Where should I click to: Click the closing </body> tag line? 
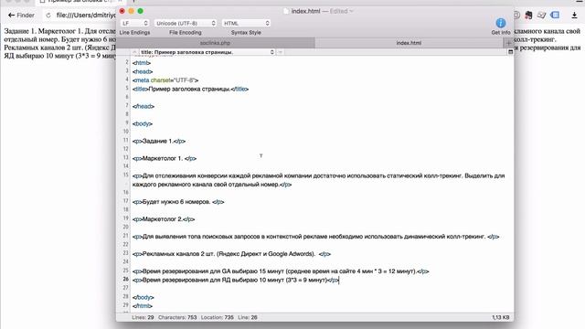pos(143,297)
